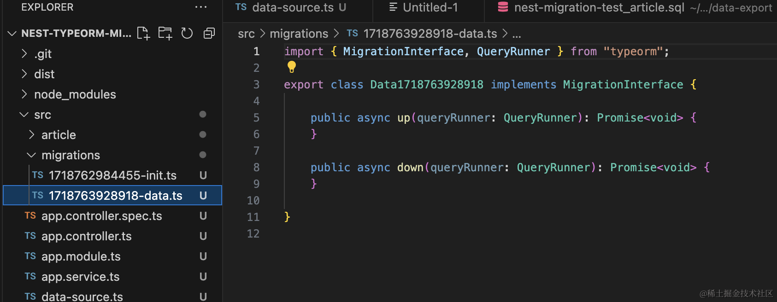Collapse the migrations folder

[31, 155]
